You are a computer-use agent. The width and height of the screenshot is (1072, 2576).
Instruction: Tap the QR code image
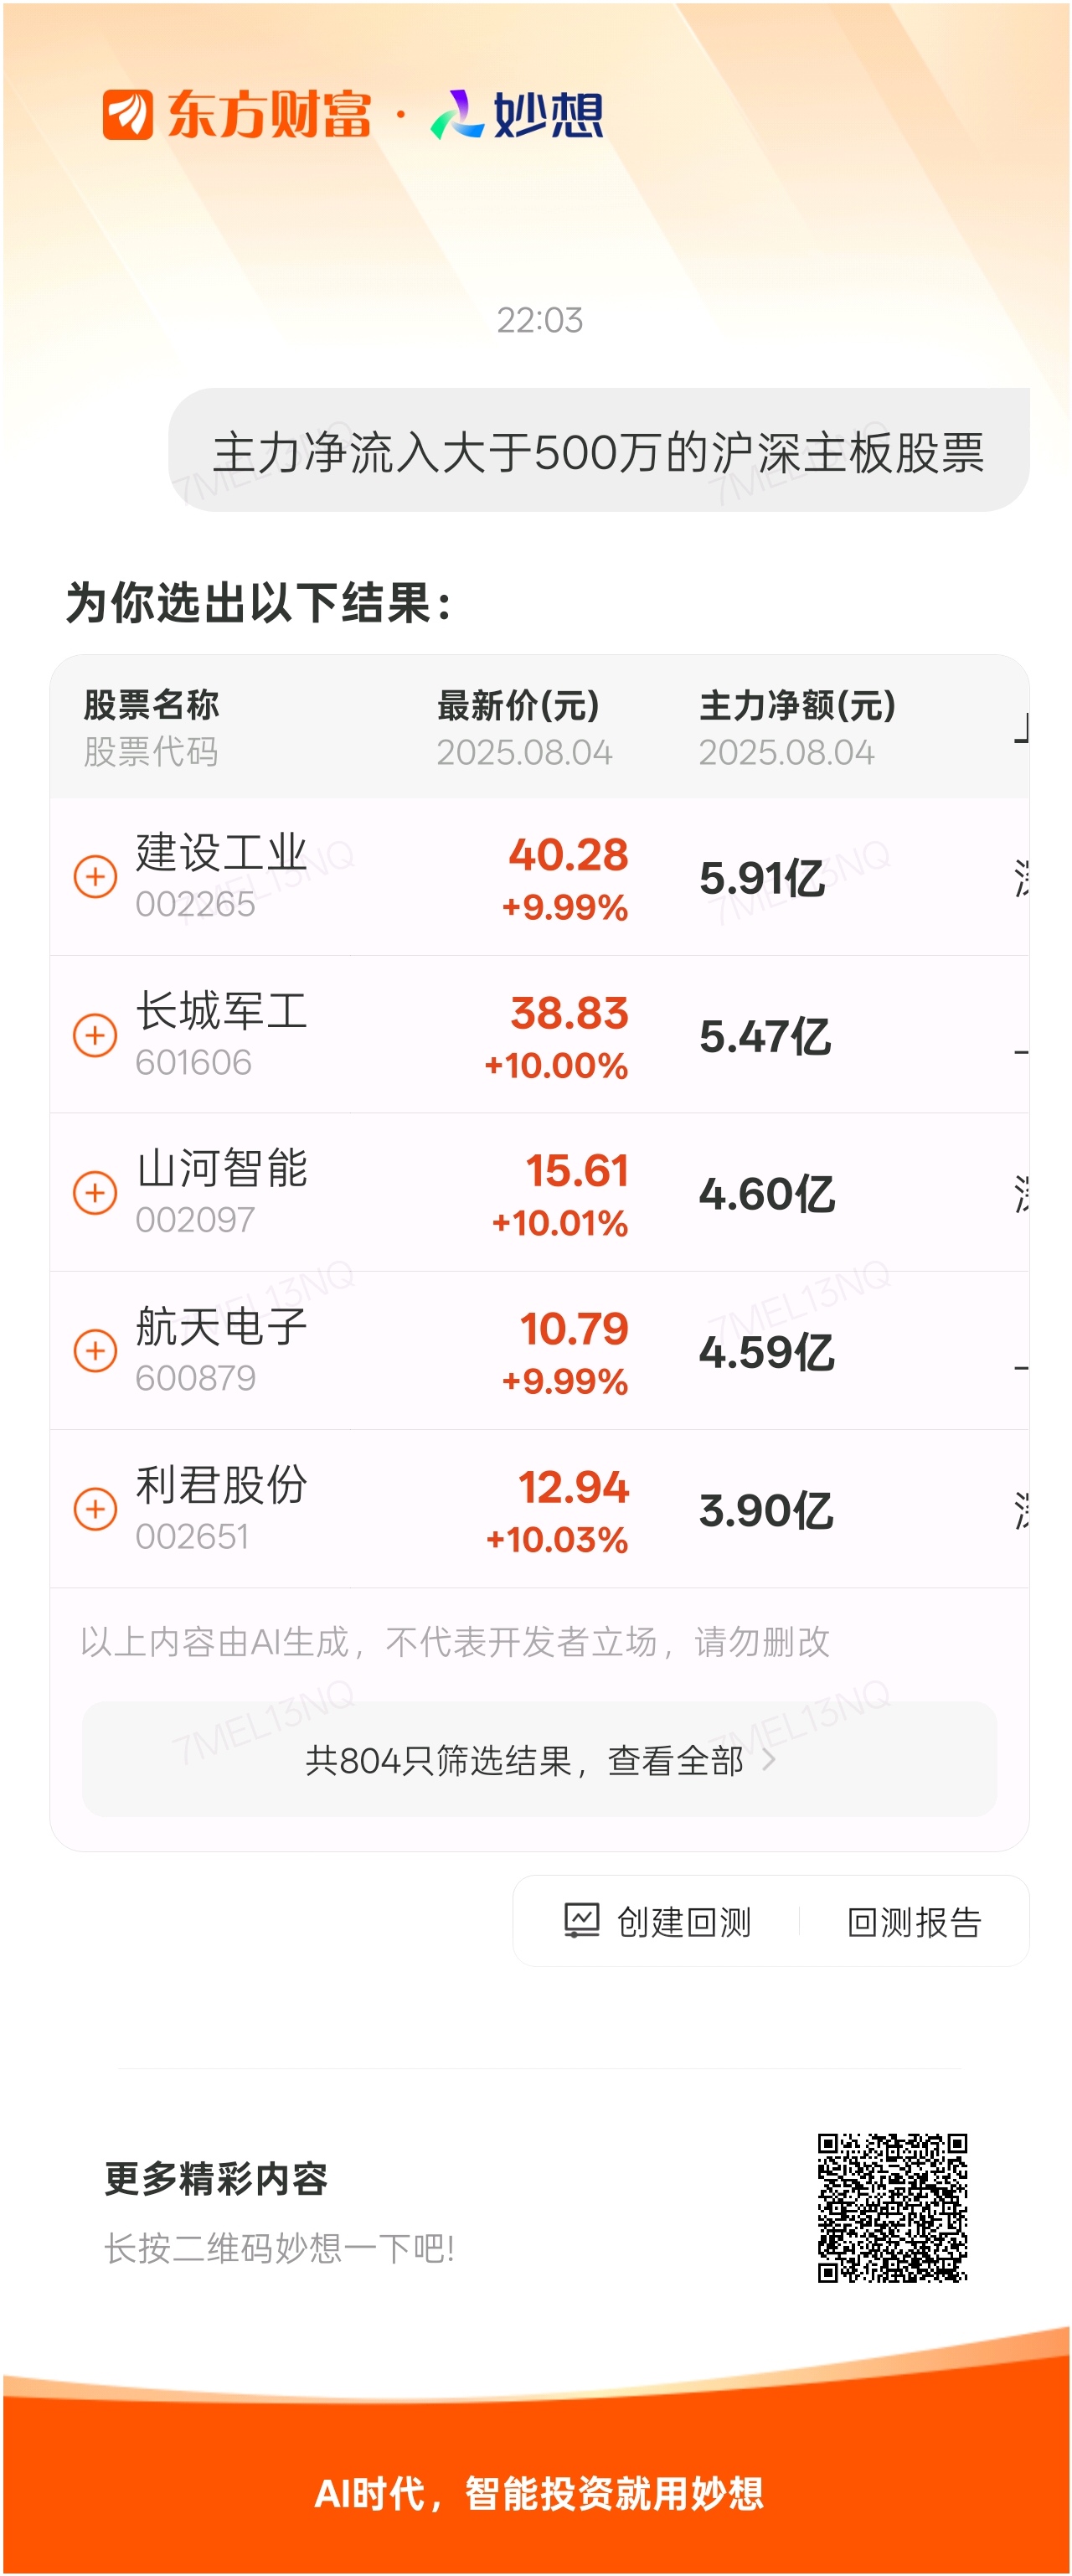pos(893,2208)
